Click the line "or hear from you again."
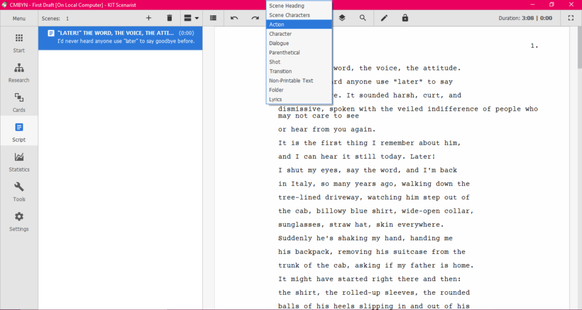The image size is (582, 310). click(x=327, y=129)
